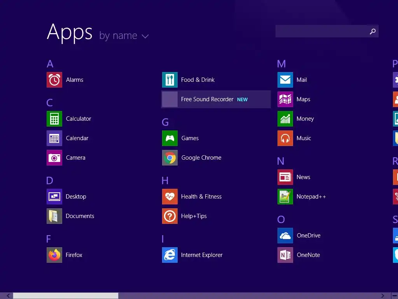Click the 'Firefox' label

click(74, 255)
